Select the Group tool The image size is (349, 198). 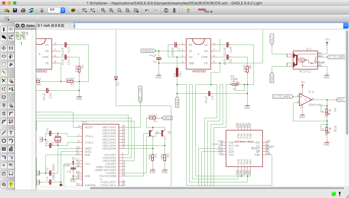[x=4, y=65]
